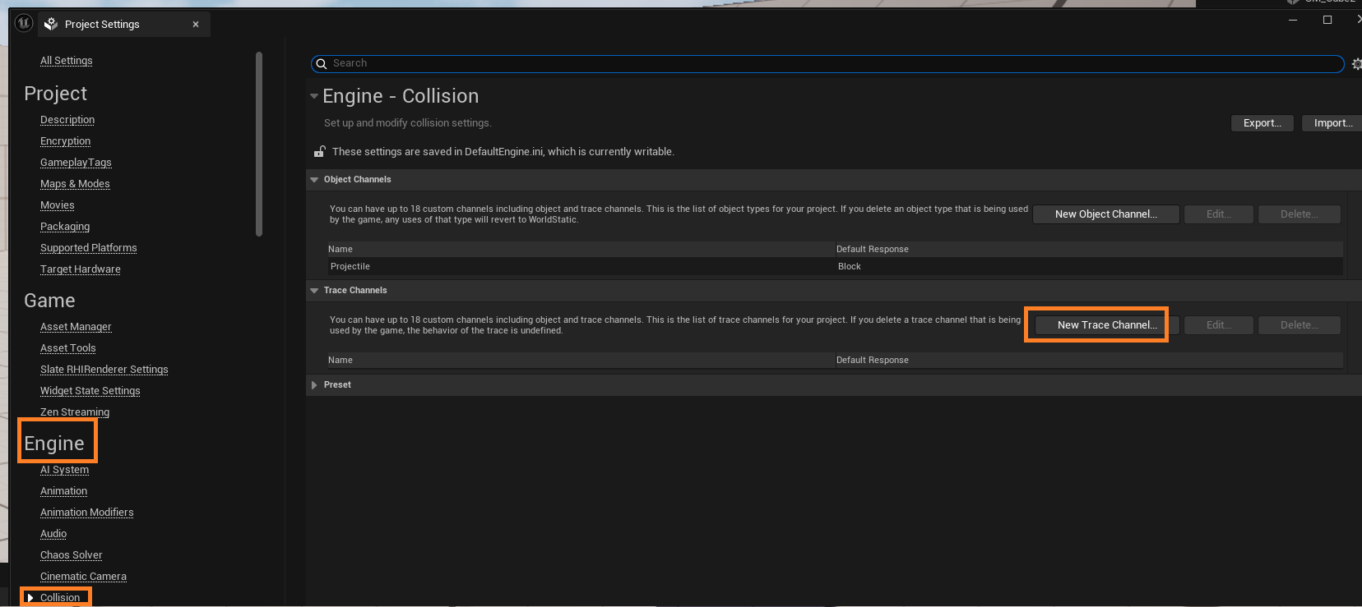Open the settings gear beside search
1362x607 pixels.
click(1355, 64)
